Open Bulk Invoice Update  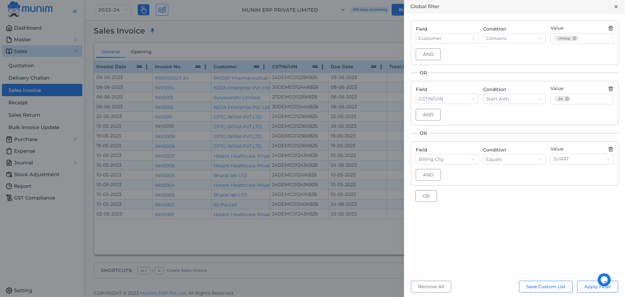click(42, 127)
